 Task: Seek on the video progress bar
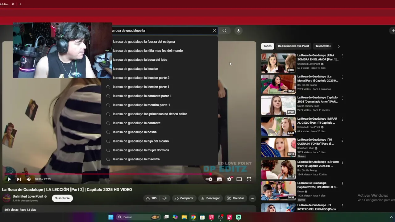coord(129,174)
